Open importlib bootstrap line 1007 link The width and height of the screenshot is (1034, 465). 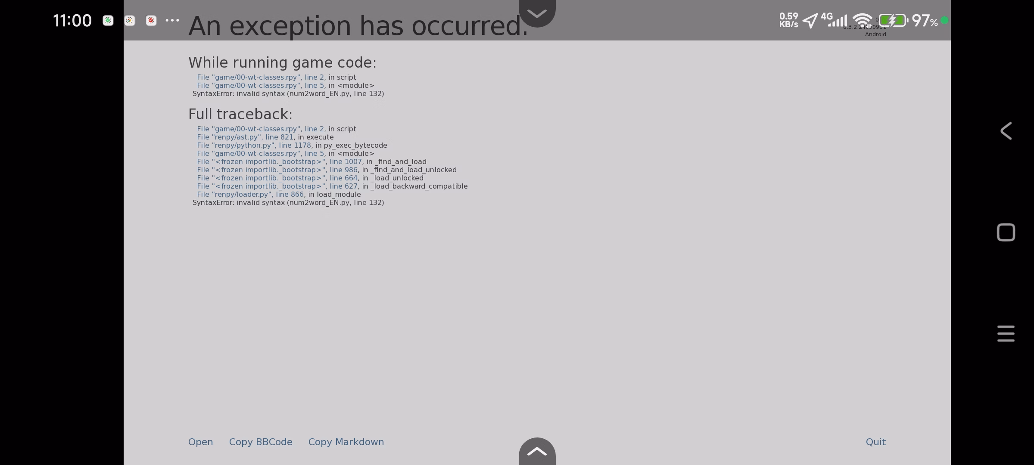coord(279,161)
